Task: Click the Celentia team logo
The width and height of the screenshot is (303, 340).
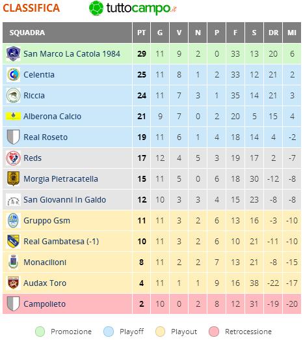Action: click(13, 74)
